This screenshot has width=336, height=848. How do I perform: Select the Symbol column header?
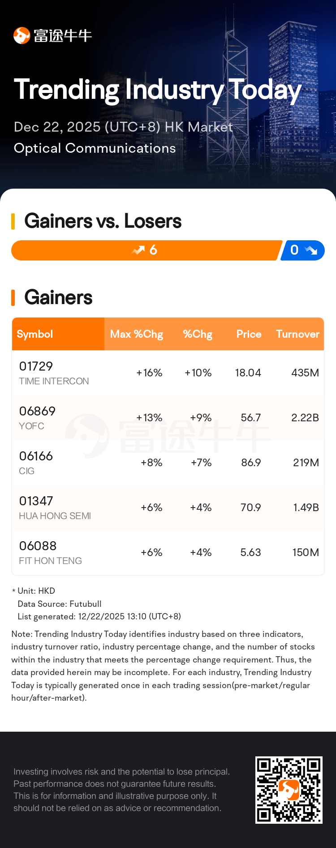(x=35, y=334)
